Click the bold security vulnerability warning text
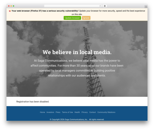Viewport: 154px width, 130px height. click(45, 11)
